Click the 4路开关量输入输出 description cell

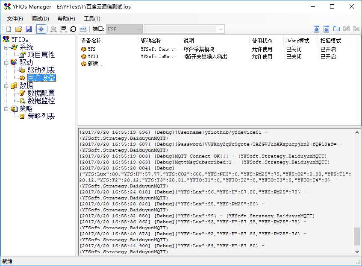tap(205, 56)
